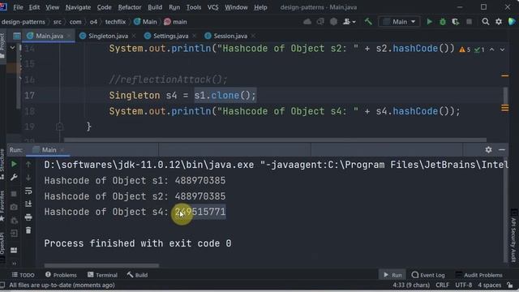Open the Build menu
Image resolution: width=519 pixels, height=292 pixels.
155,7
